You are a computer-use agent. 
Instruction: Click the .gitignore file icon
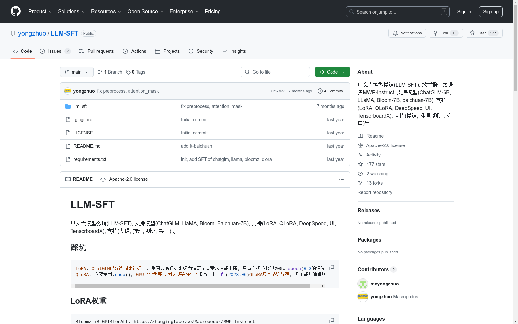point(68,120)
